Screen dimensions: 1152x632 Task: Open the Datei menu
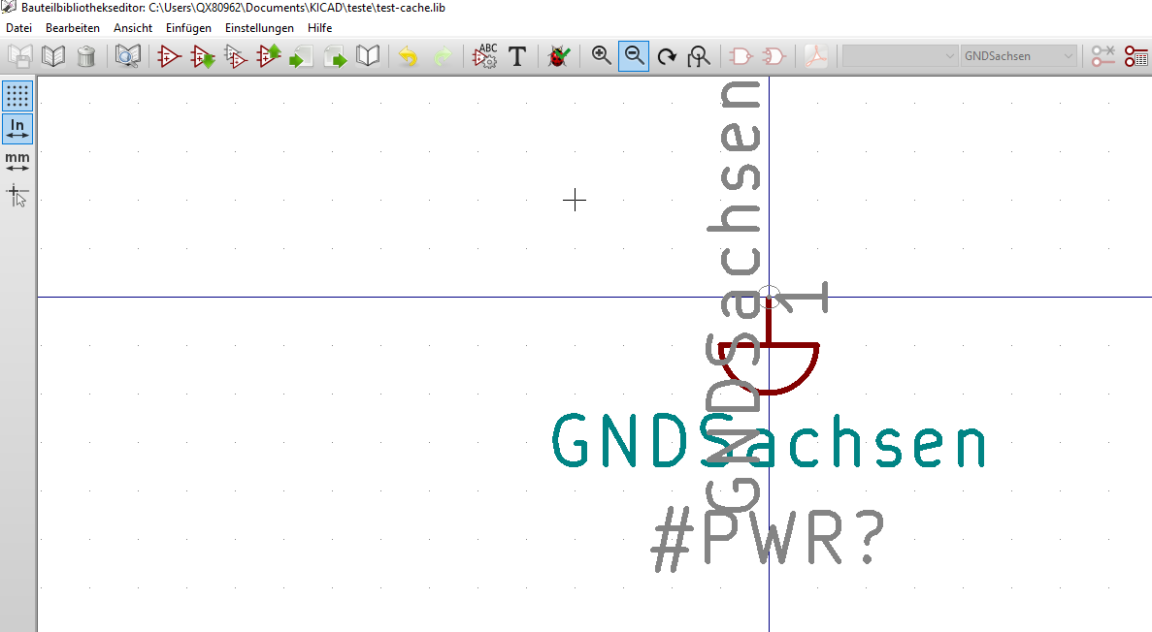19,28
